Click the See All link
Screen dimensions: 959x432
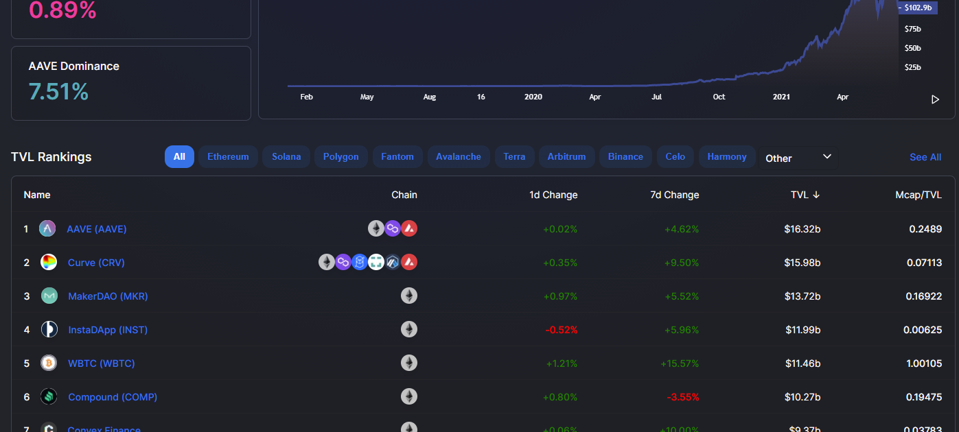(x=925, y=157)
